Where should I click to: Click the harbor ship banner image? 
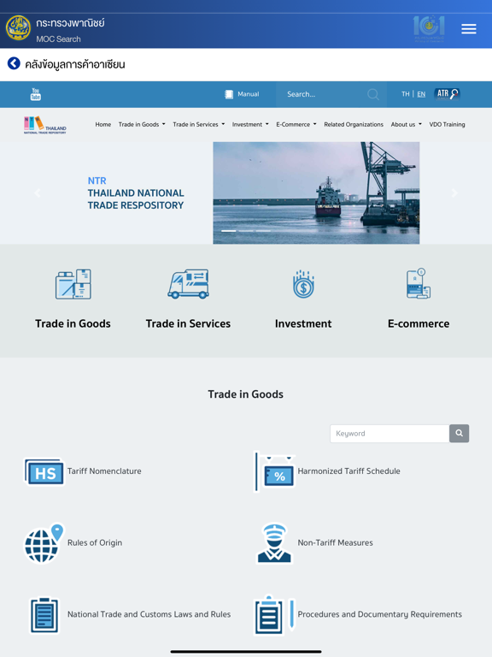pyautogui.click(x=316, y=192)
